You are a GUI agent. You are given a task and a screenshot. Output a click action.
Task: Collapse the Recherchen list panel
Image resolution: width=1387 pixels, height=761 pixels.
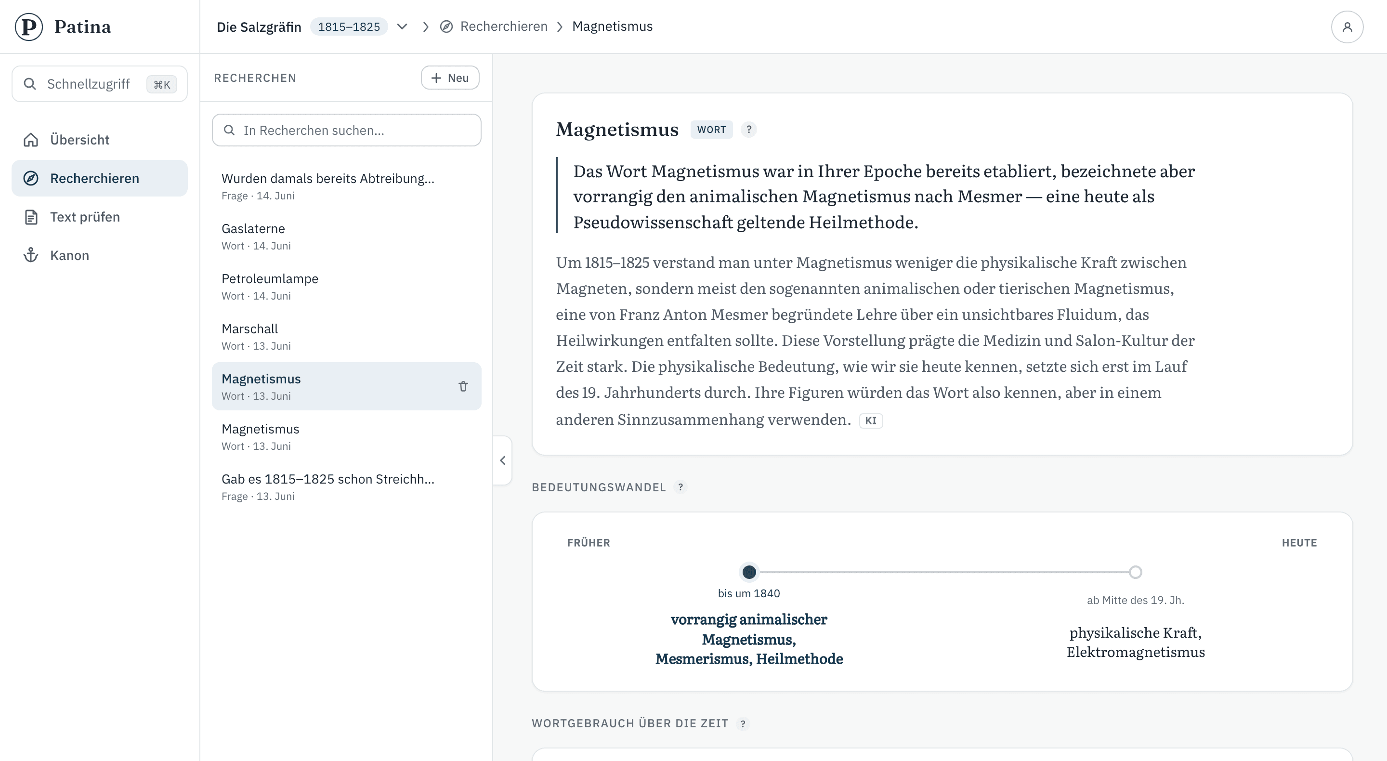click(x=502, y=460)
